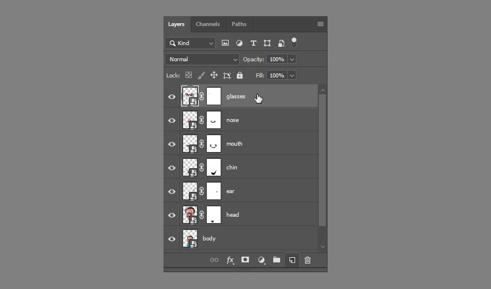
Task: Unlink mask from chin layer
Action: click(x=202, y=168)
